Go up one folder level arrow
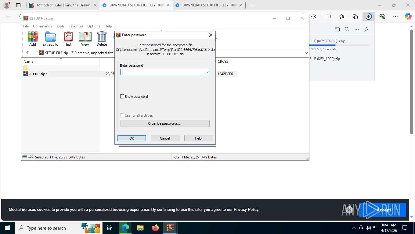 [x=28, y=53]
